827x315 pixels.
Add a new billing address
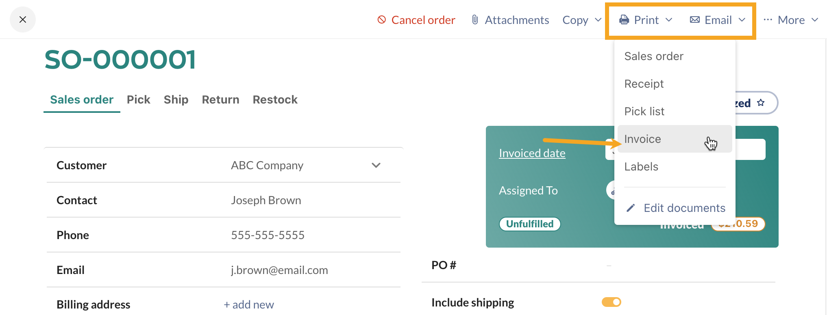pyautogui.click(x=249, y=304)
